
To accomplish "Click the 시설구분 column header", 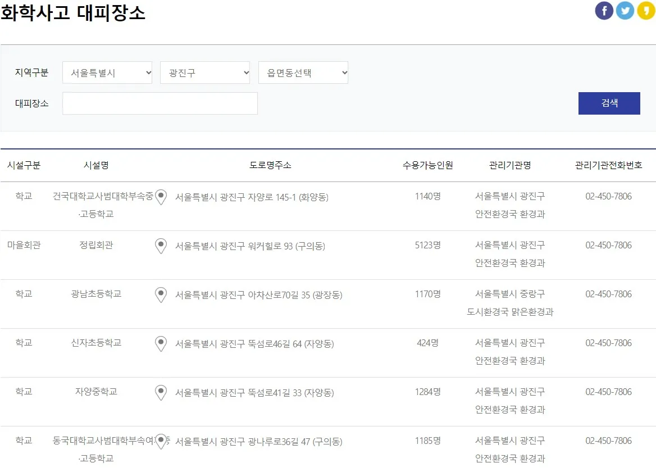I will point(24,165).
